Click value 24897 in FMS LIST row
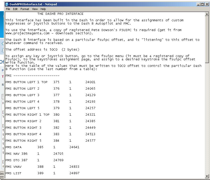Viewport: 210px width, 180px height. (x=74, y=173)
